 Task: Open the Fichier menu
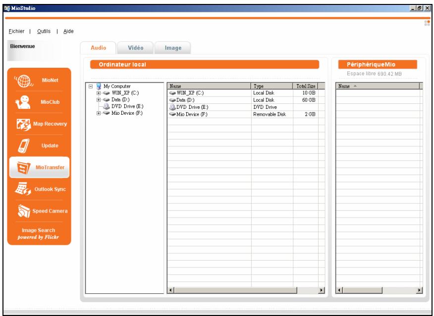(17, 31)
